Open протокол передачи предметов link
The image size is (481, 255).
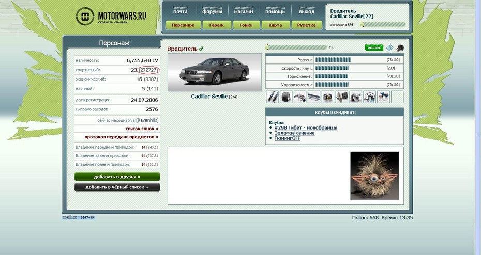[122, 137]
